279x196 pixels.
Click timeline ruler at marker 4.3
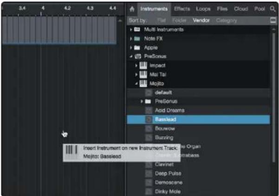tap(90, 8)
